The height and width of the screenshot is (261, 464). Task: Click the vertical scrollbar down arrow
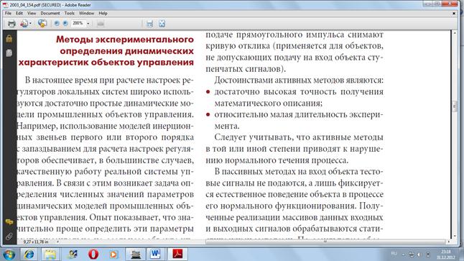click(455, 236)
